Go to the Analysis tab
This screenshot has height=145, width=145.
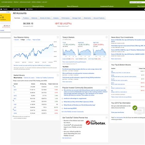(56, 18)
